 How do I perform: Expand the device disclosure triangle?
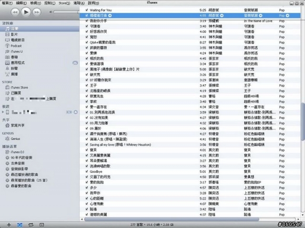[x=3, y=112]
